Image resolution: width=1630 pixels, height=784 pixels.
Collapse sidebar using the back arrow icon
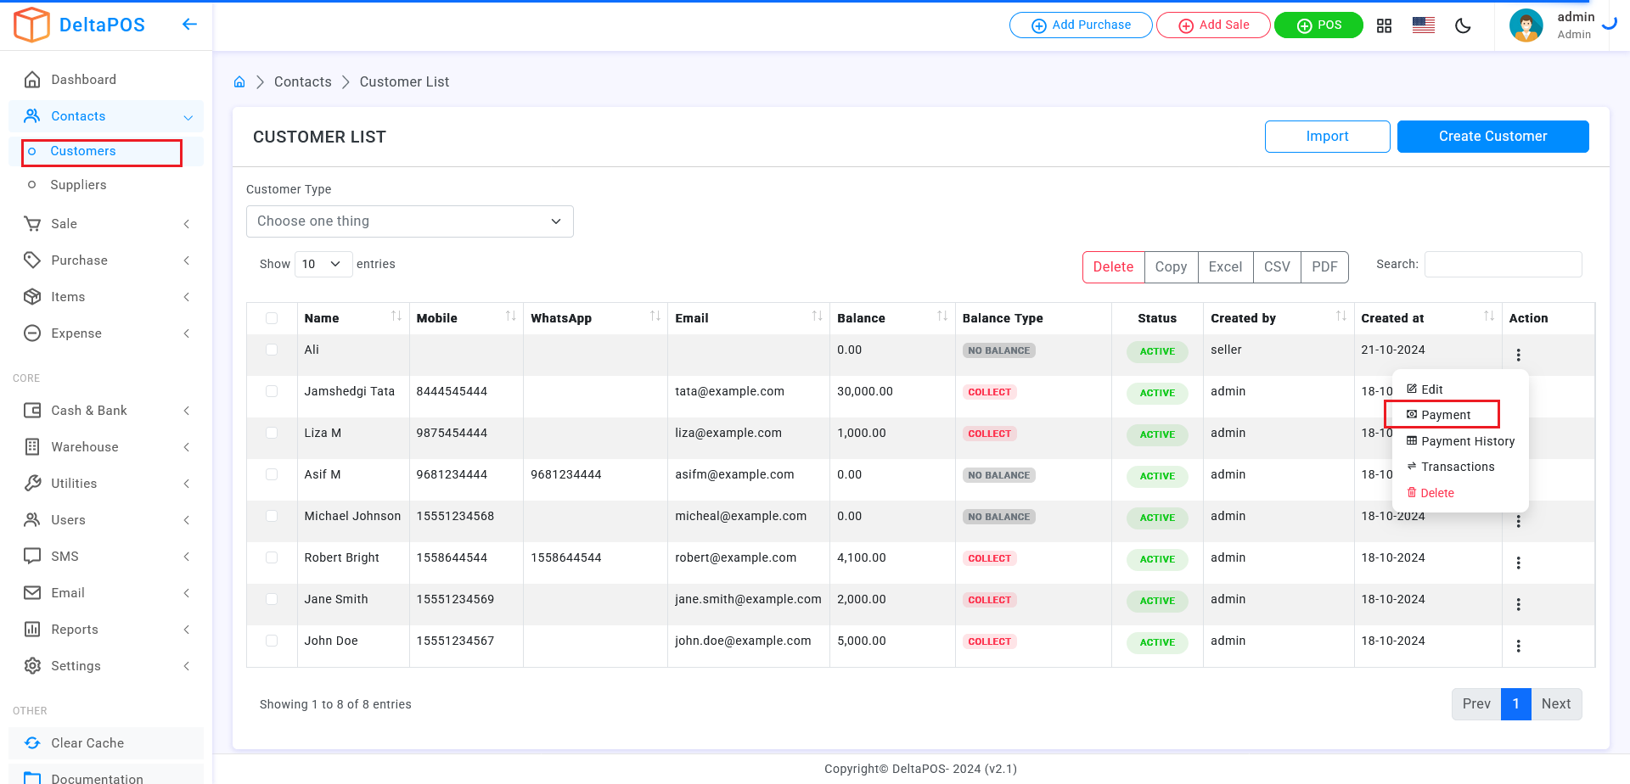pyautogui.click(x=189, y=25)
